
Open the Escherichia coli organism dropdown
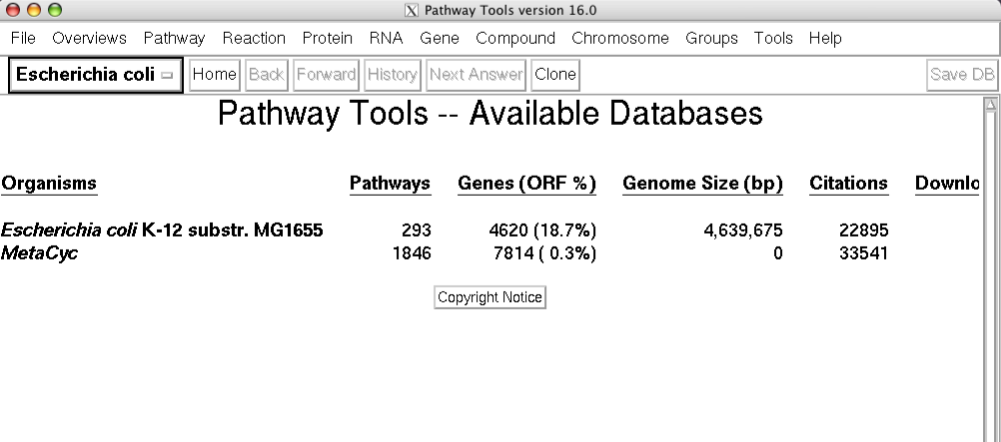[x=95, y=75]
